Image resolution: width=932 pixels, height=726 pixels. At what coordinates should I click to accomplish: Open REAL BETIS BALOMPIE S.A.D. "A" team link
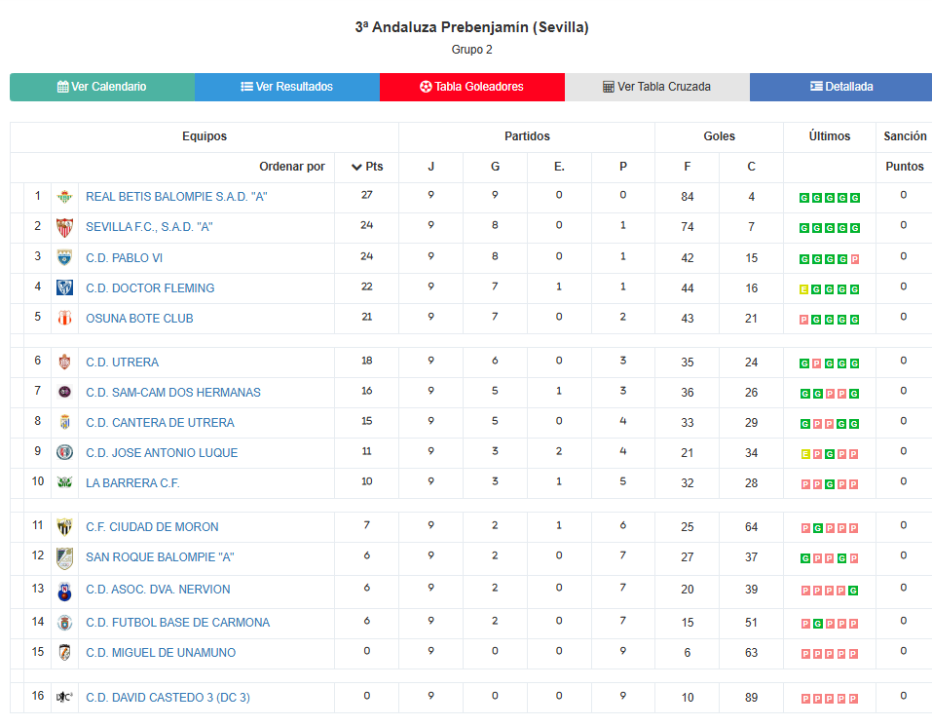coord(176,197)
